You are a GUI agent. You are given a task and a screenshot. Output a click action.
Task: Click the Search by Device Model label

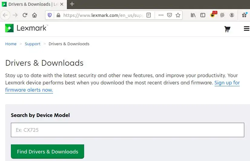click(40, 115)
